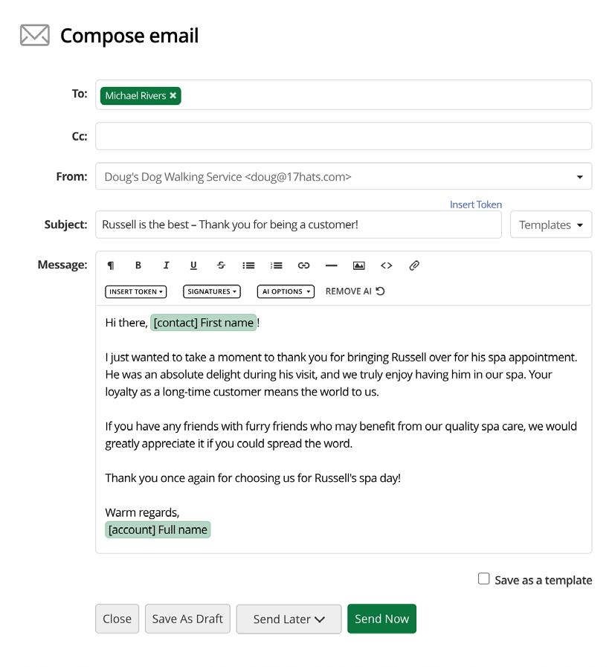This screenshot has height=667, width=612.
Task: Apply strikethrough formatting
Action: [x=221, y=265]
